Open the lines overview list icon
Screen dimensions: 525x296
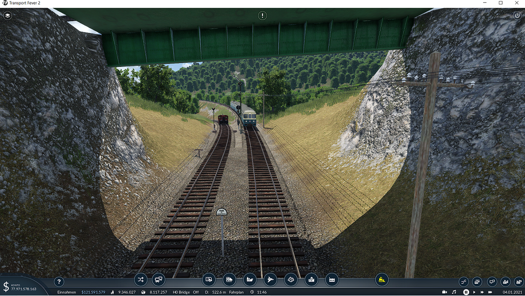pyautogui.click(x=464, y=282)
